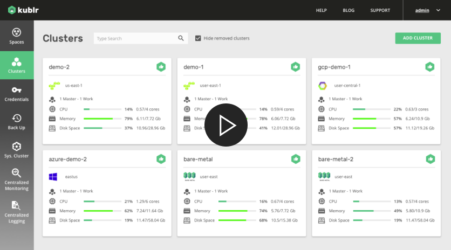
Task: Open the Back Up section
Action: coord(17,122)
